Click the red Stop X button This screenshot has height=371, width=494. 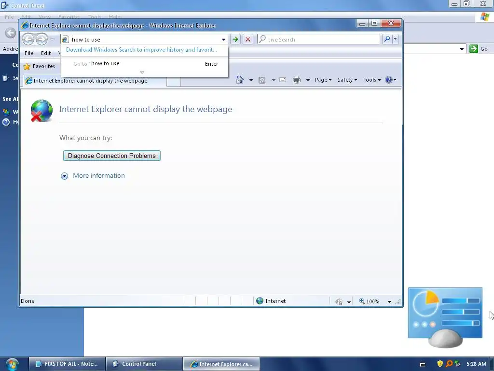point(248,40)
